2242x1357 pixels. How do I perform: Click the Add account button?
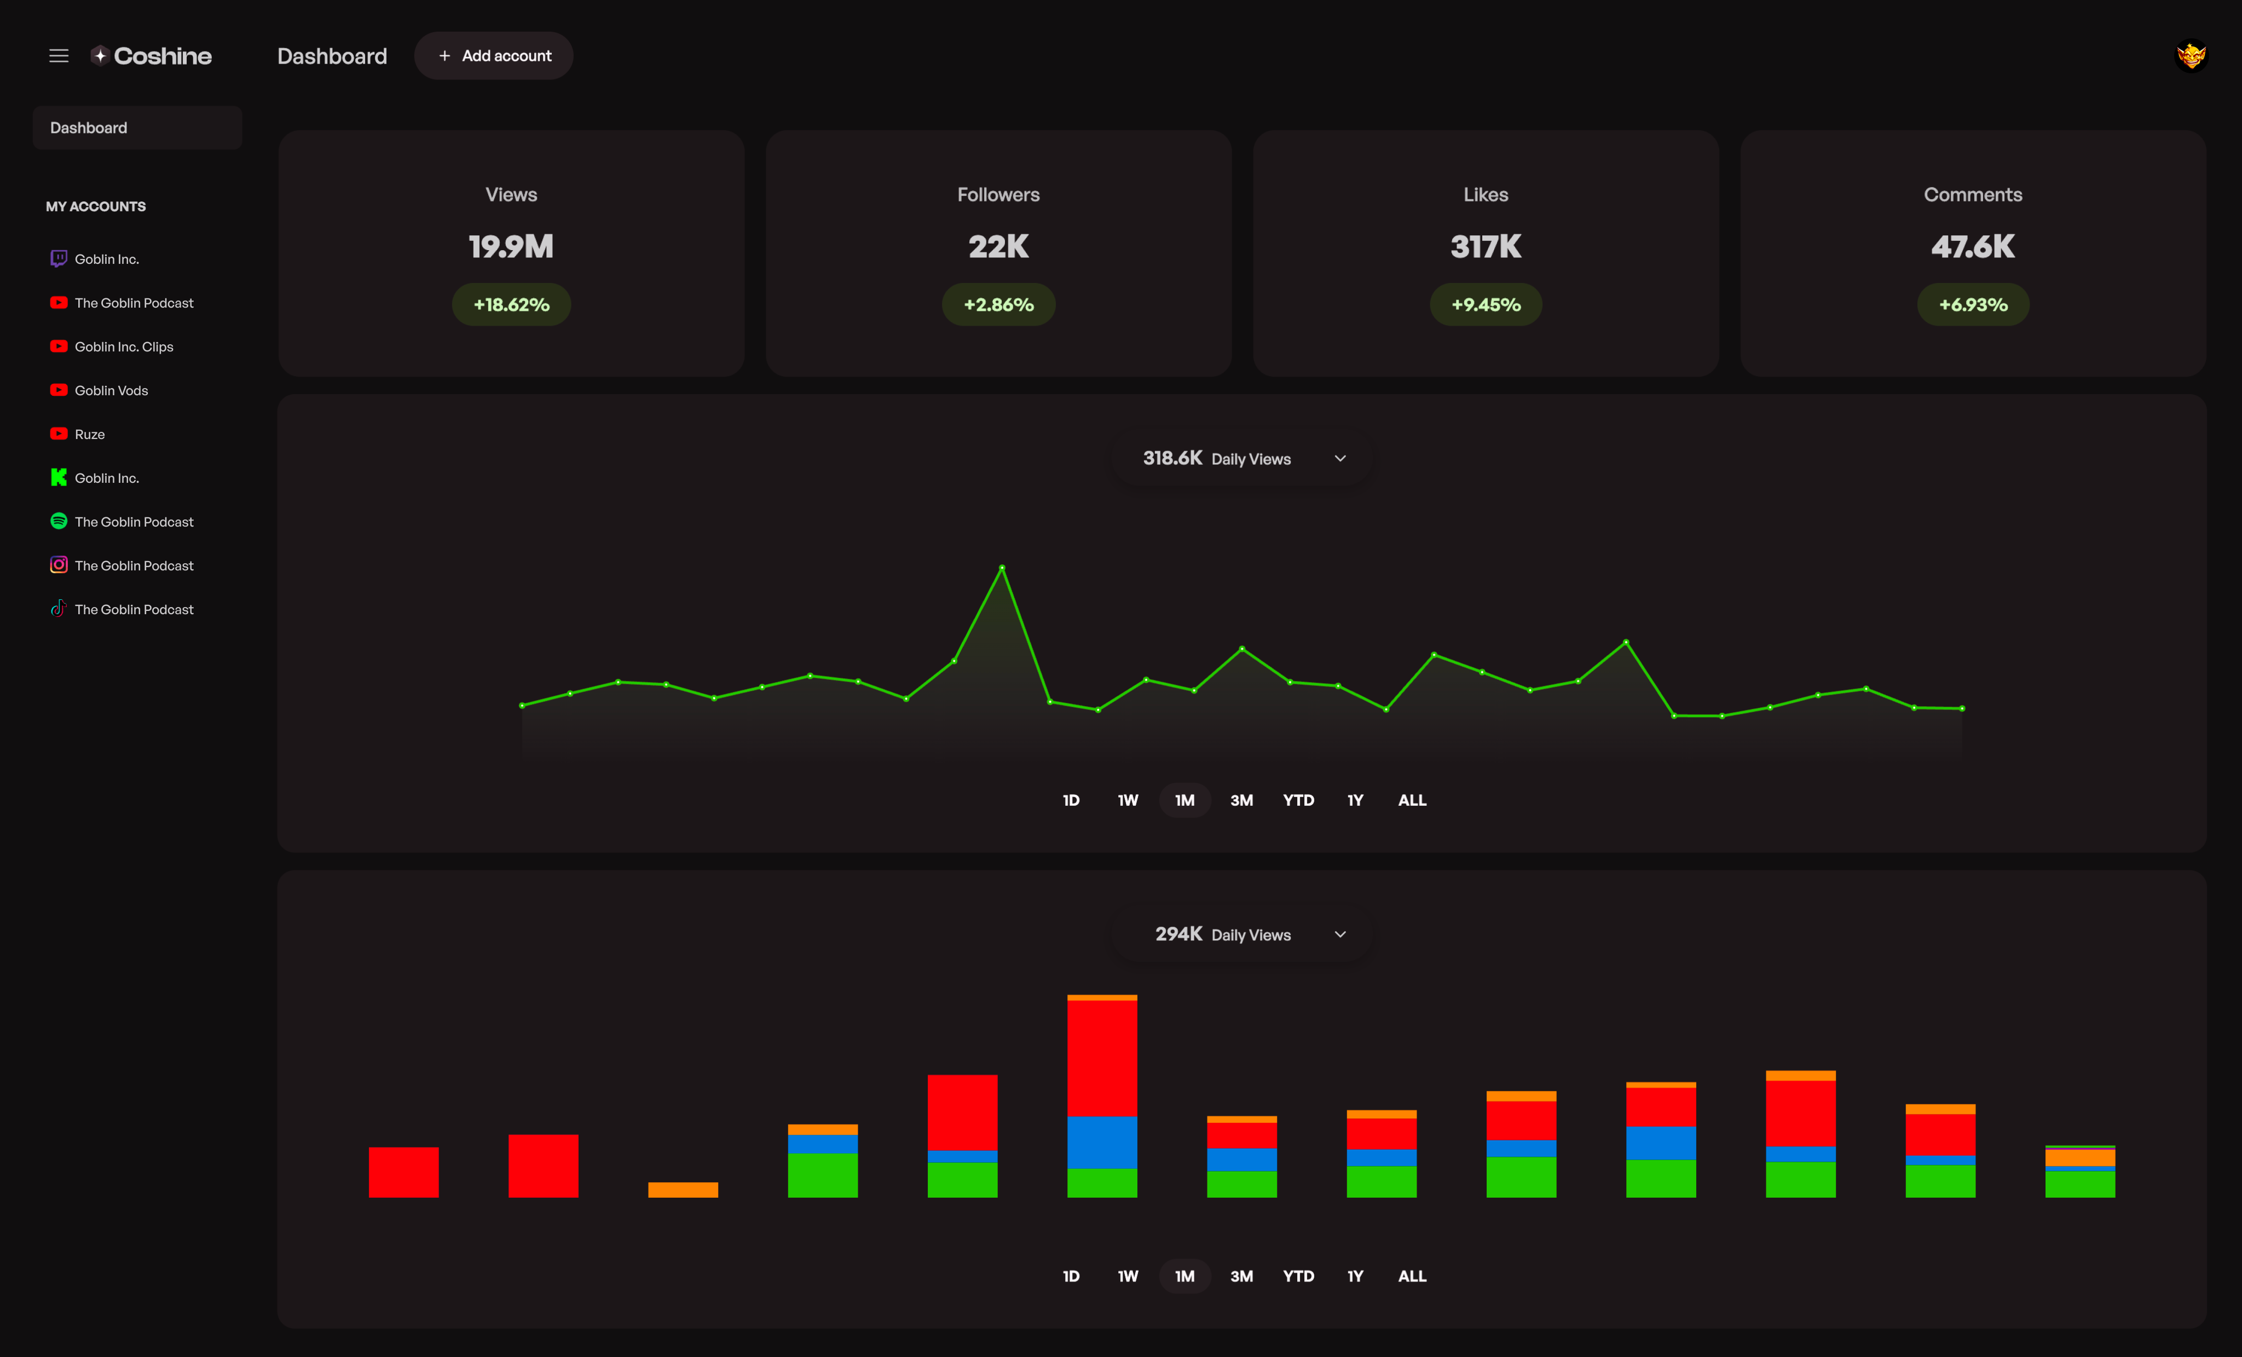tap(493, 55)
